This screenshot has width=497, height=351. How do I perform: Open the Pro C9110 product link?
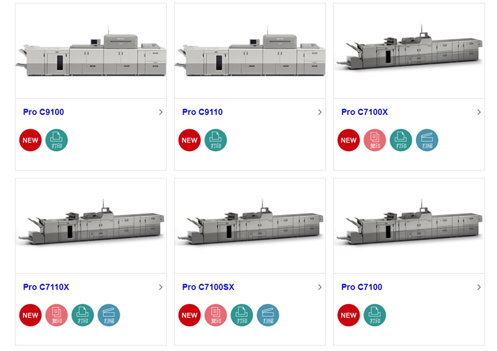pyautogui.click(x=202, y=112)
